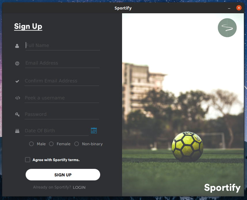247x200 pixels.
Task: Tick the Agree with Sportify terms checkbox
Action: [28, 160]
